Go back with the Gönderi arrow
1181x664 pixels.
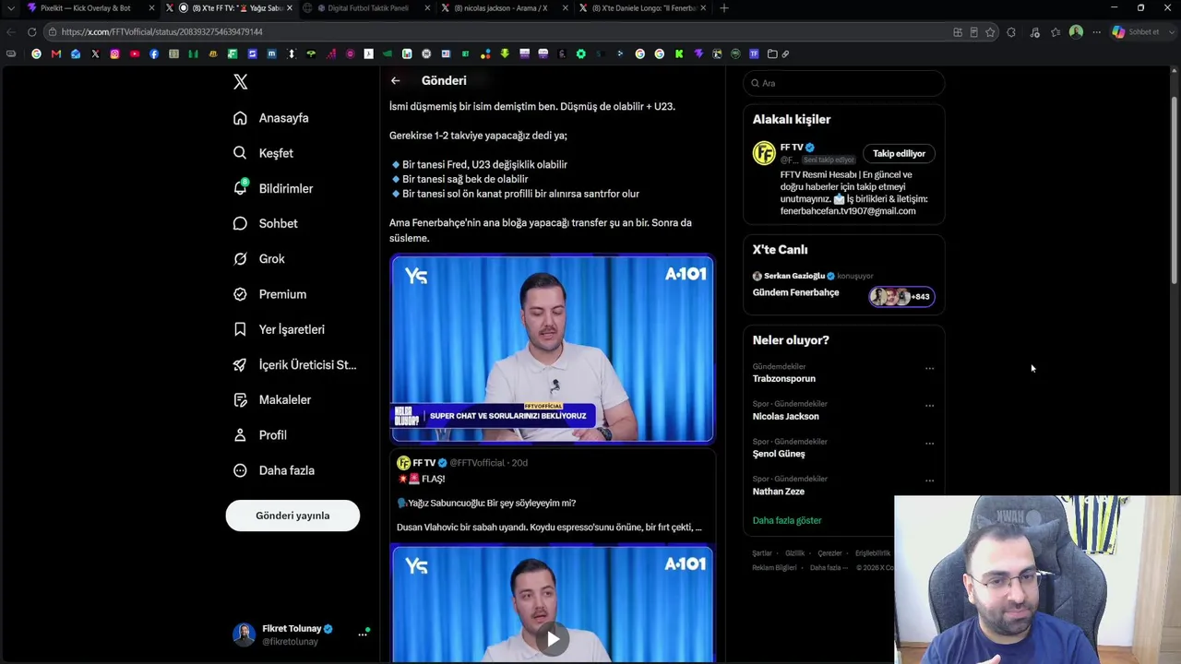click(x=395, y=81)
